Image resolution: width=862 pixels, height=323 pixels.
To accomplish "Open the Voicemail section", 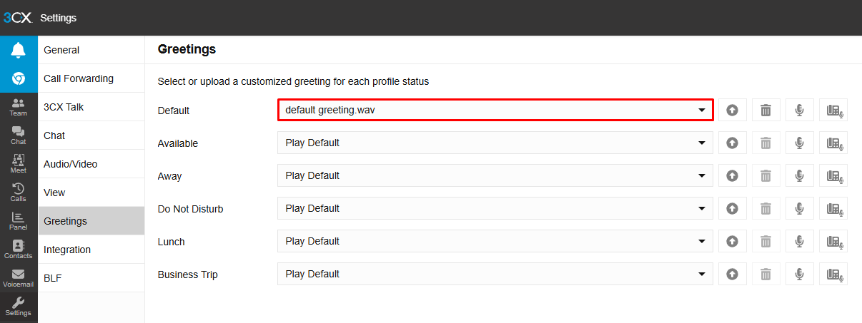I will (19, 277).
